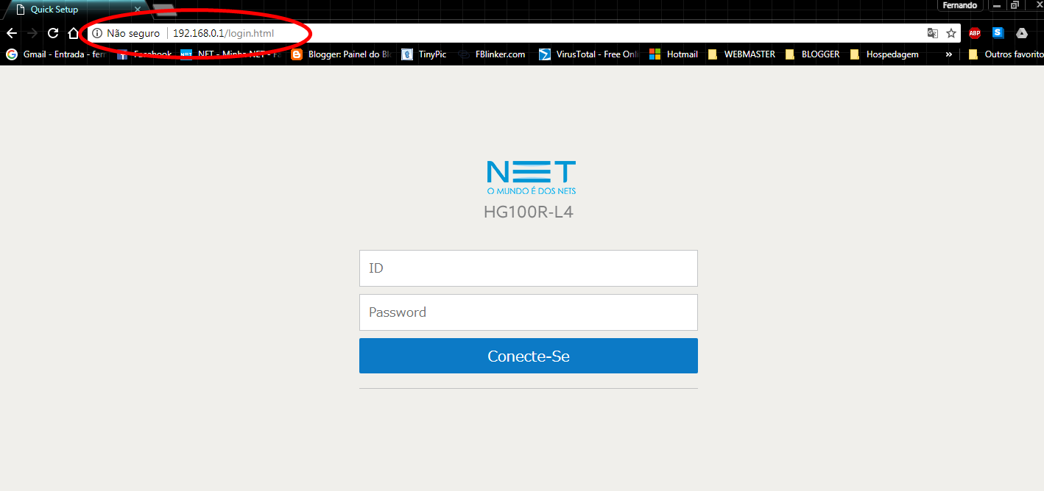Reload the current page
Screen dimensions: 1044x491
tap(53, 33)
